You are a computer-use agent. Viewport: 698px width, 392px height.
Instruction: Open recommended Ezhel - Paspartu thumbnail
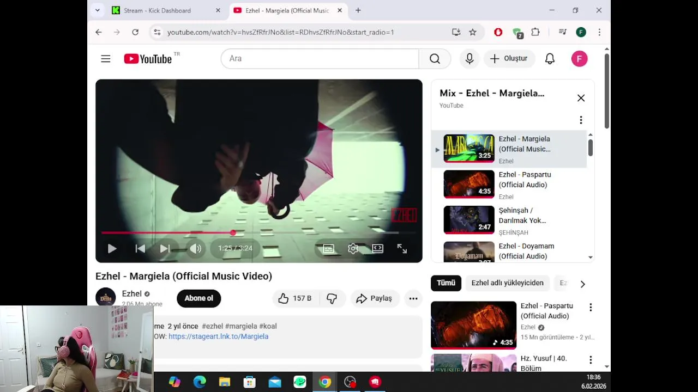tap(473, 325)
